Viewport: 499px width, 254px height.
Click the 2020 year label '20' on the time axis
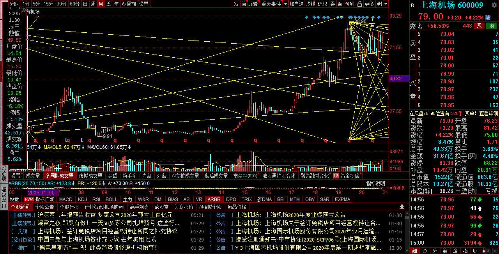click(362, 192)
